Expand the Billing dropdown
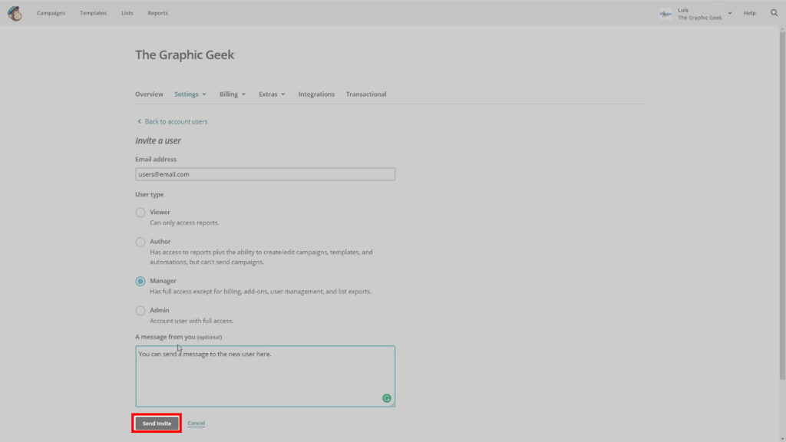The height and width of the screenshot is (442, 786). pos(232,94)
